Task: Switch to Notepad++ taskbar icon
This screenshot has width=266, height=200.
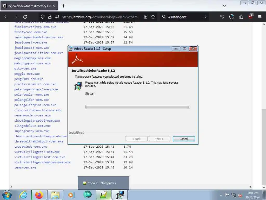Action: coord(103,195)
